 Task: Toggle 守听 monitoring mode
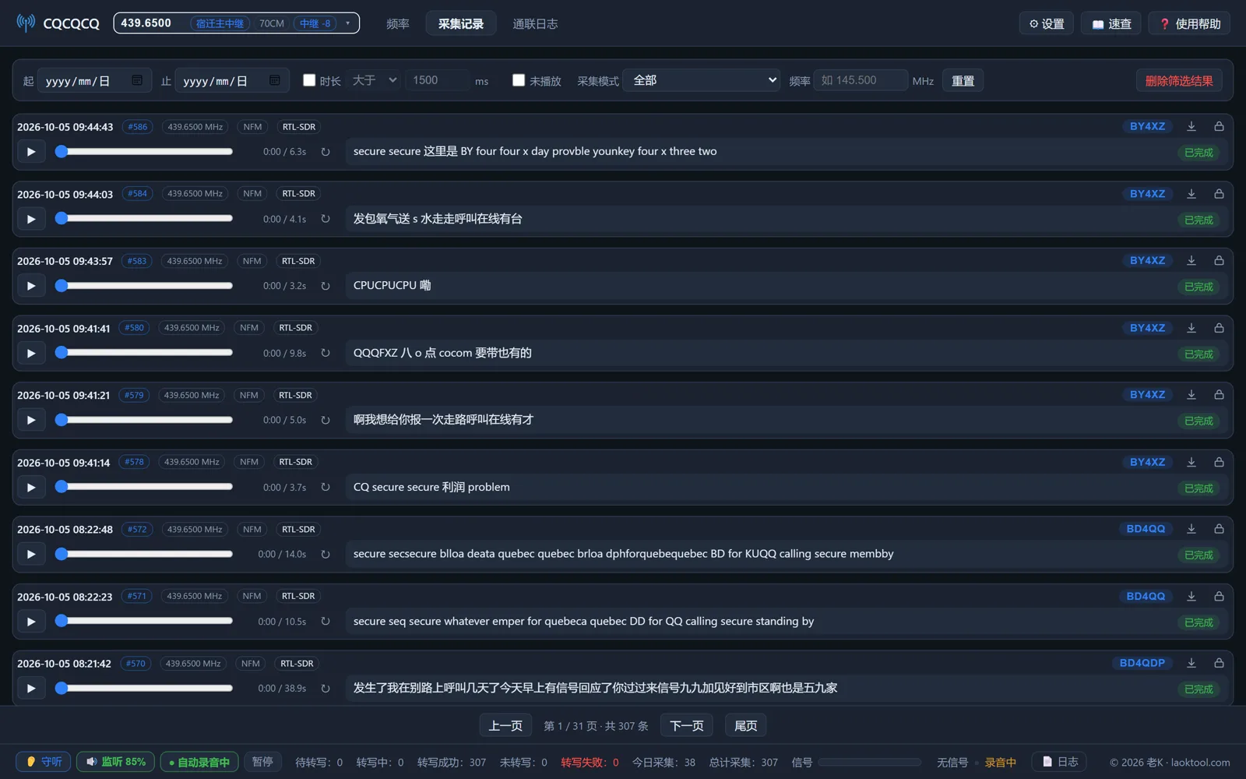(x=44, y=762)
